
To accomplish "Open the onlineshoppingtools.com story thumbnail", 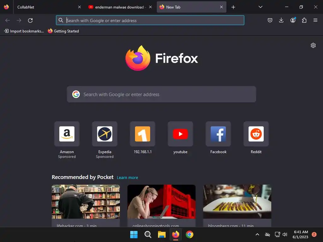I will [161, 202].
